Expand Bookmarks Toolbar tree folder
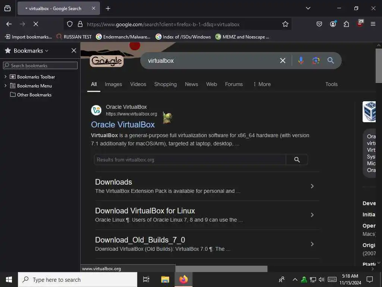This screenshot has width=382, height=287. pyautogui.click(x=5, y=77)
